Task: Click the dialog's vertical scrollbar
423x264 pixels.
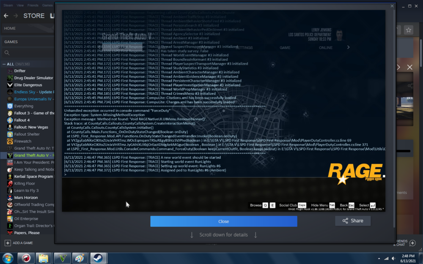Action: (x=394, y=119)
